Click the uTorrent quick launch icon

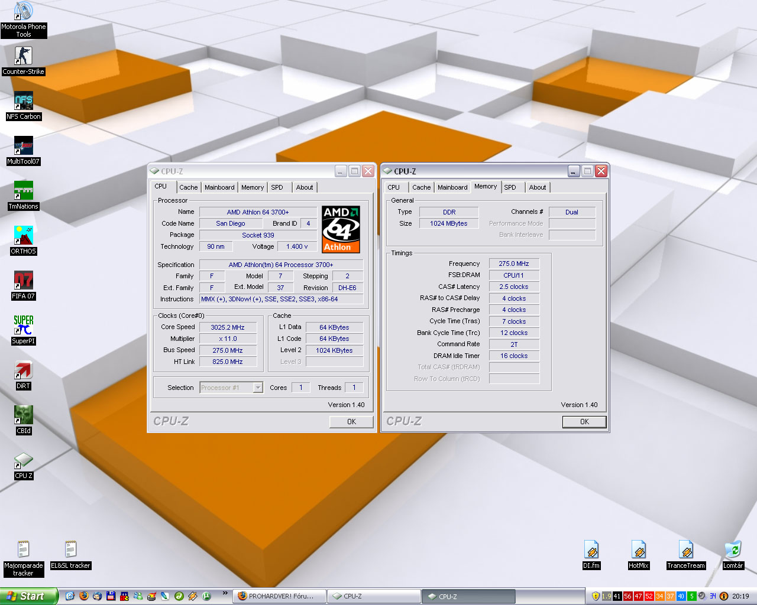206,596
